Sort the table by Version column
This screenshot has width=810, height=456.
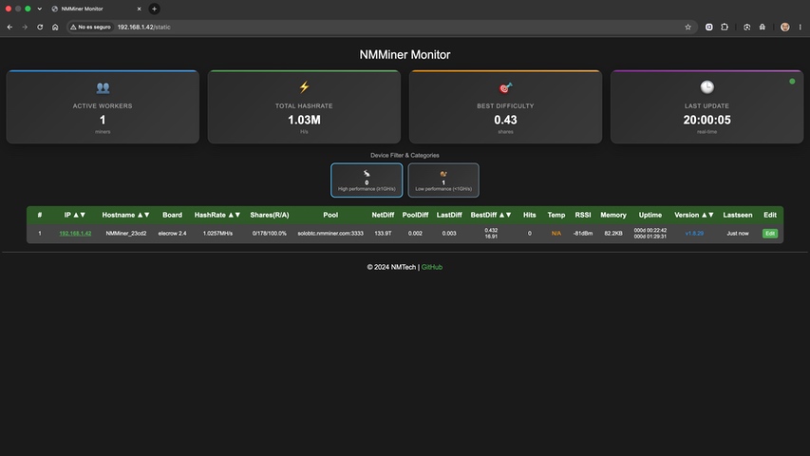tap(694, 215)
